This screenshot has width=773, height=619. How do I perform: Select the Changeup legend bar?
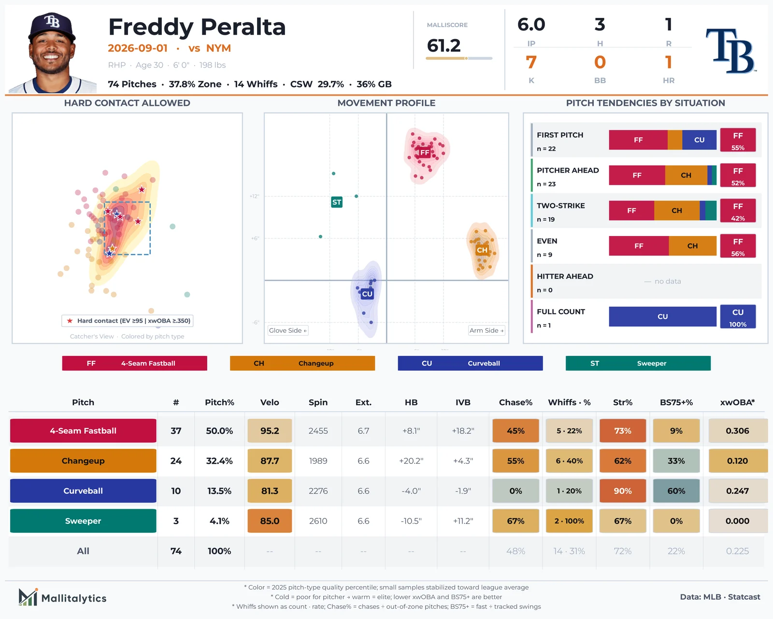[x=302, y=363]
